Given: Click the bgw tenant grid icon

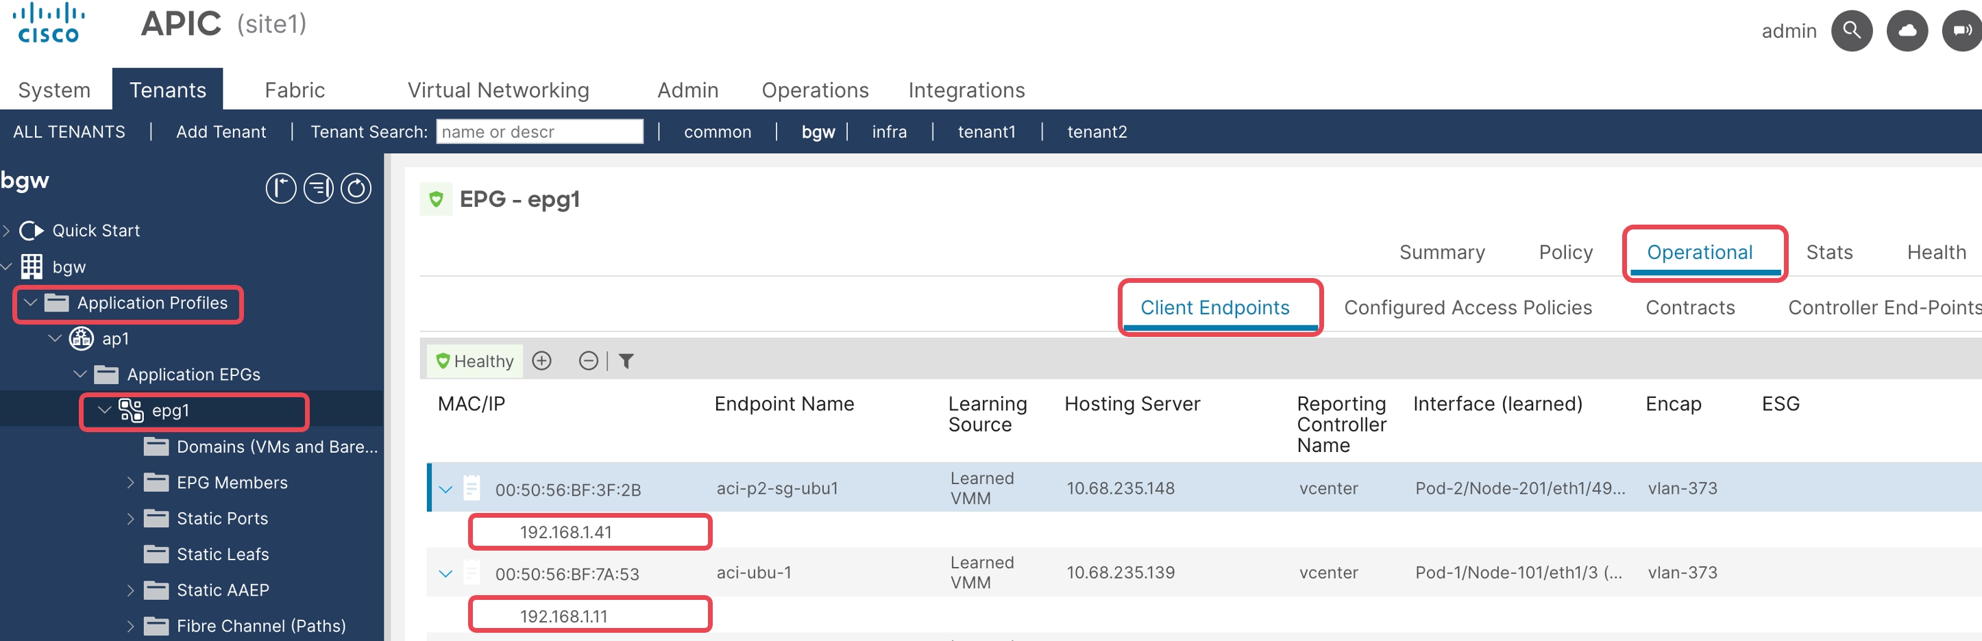Looking at the screenshot, I should pos(32,266).
